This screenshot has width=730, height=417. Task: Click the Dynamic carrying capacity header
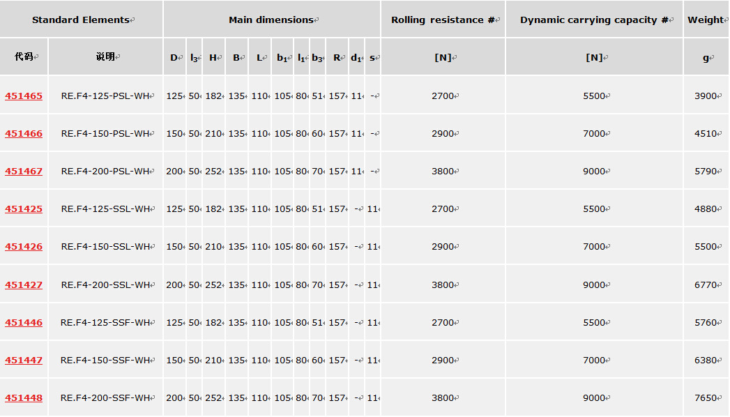tap(594, 20)
